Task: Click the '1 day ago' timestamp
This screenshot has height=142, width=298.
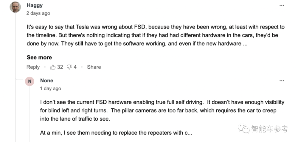Action: 51,89
